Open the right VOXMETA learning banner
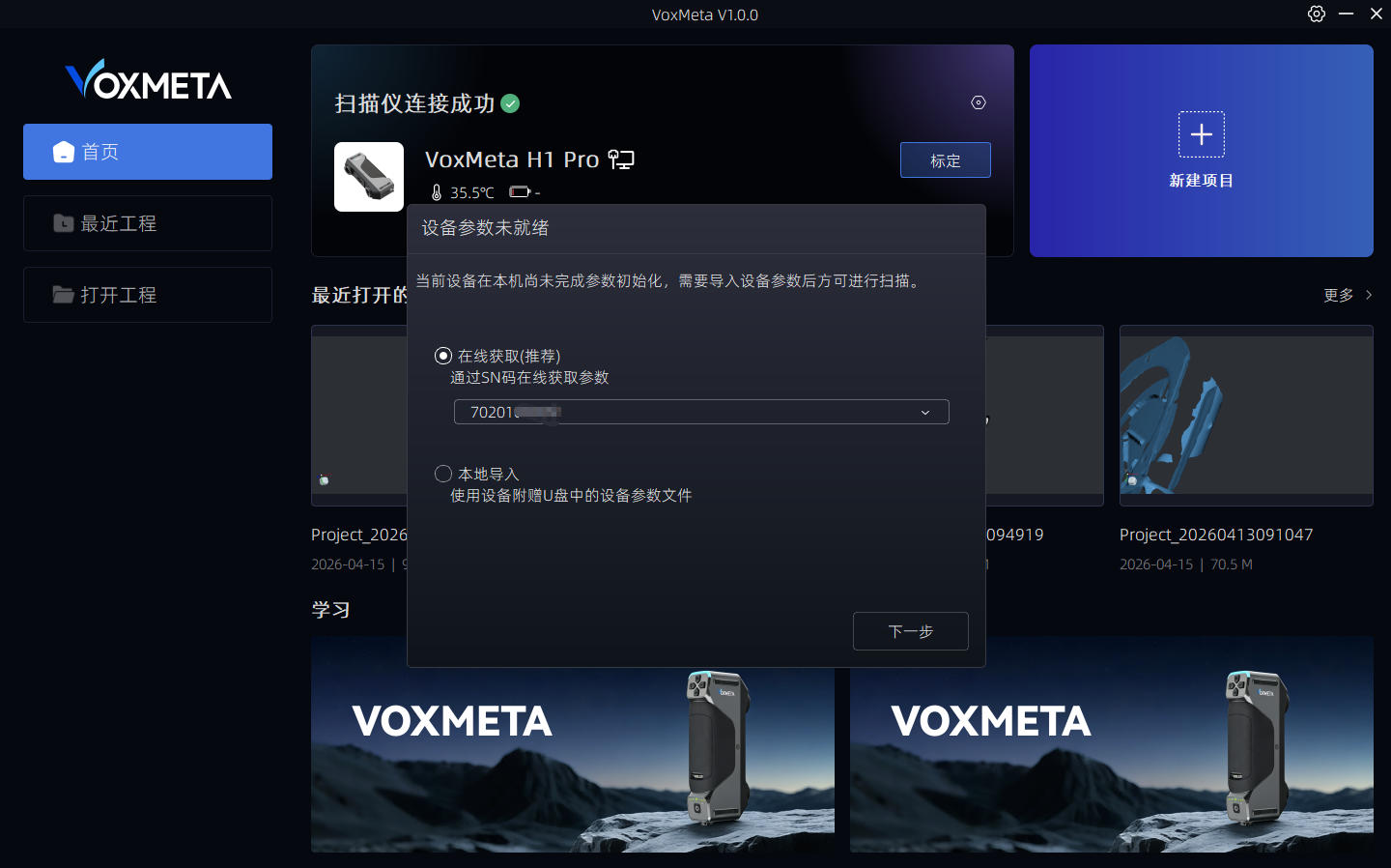Viewport: 1391px width, 868px height. click(1112, 744)
